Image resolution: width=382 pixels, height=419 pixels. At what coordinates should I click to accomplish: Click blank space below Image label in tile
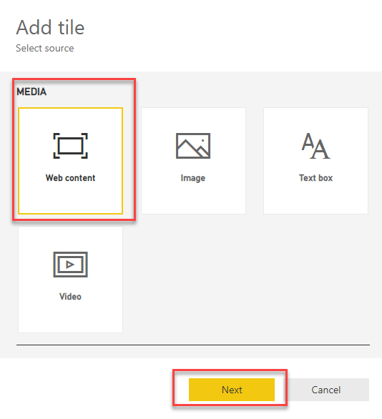pyautogui.click(x=193, y=199)
